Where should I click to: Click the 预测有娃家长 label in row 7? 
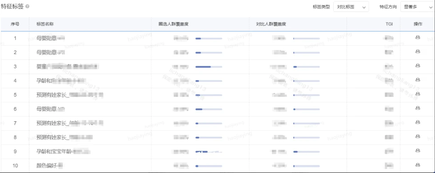coord(52,123)
